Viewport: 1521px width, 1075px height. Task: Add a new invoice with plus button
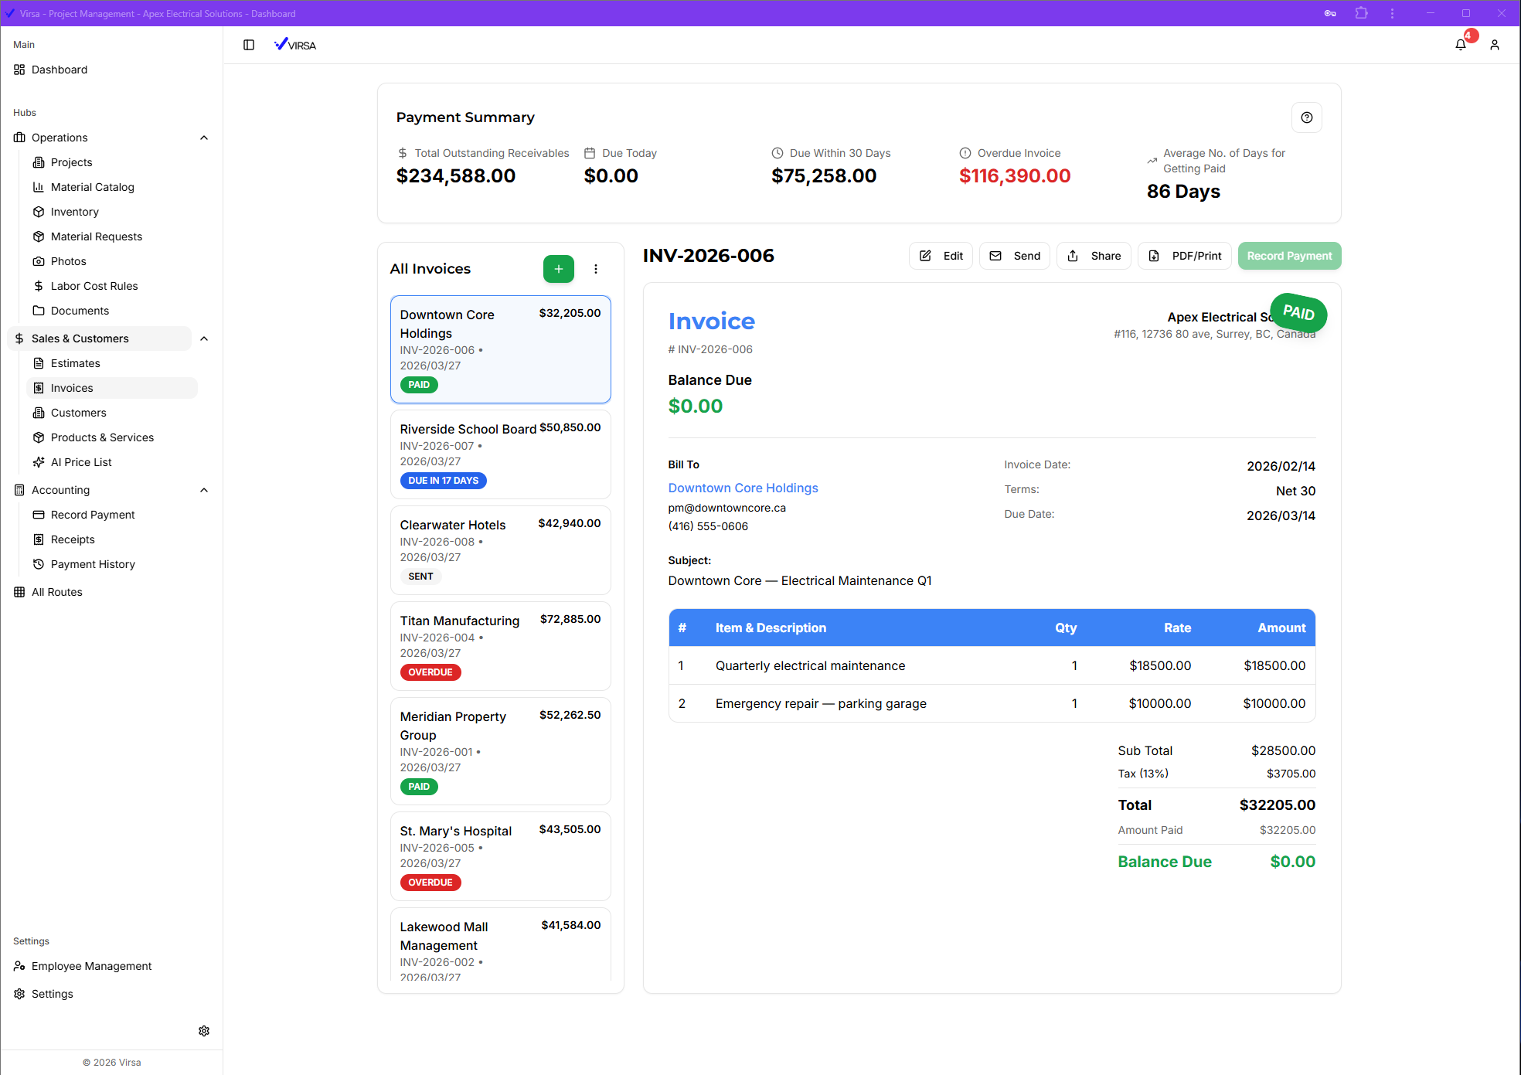click(559, 269)
